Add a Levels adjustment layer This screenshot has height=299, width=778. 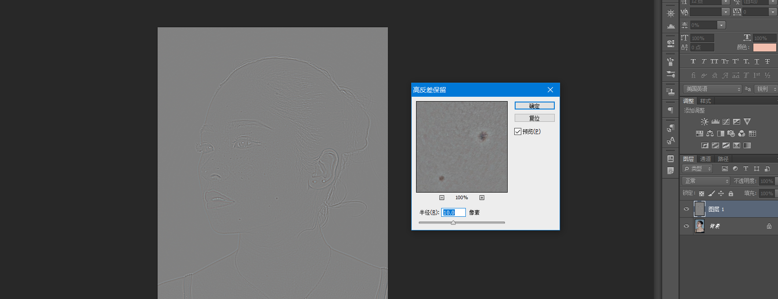tap(715, 122)
